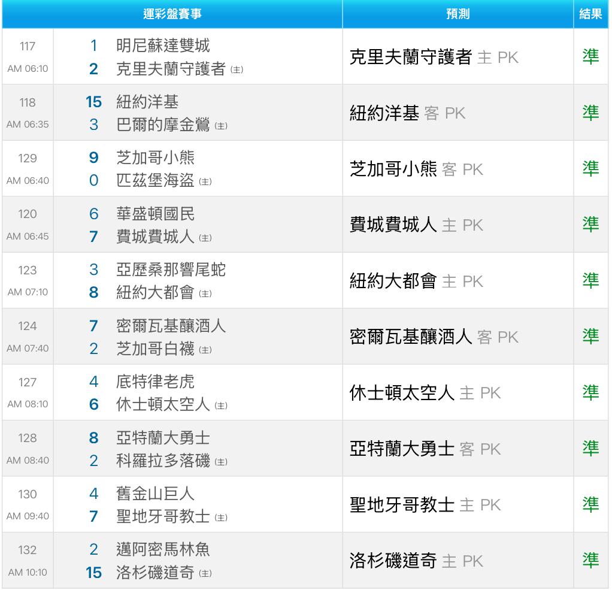Click the 準 result for game 123
The image size is (612, 599).
(x=590, y=280)
